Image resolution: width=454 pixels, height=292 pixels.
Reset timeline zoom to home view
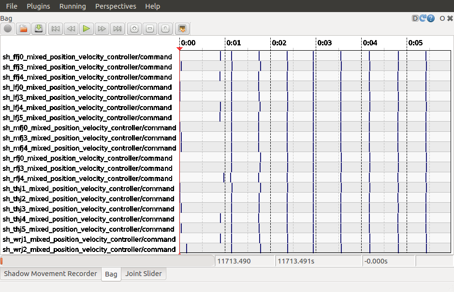(x=165, y=28)
